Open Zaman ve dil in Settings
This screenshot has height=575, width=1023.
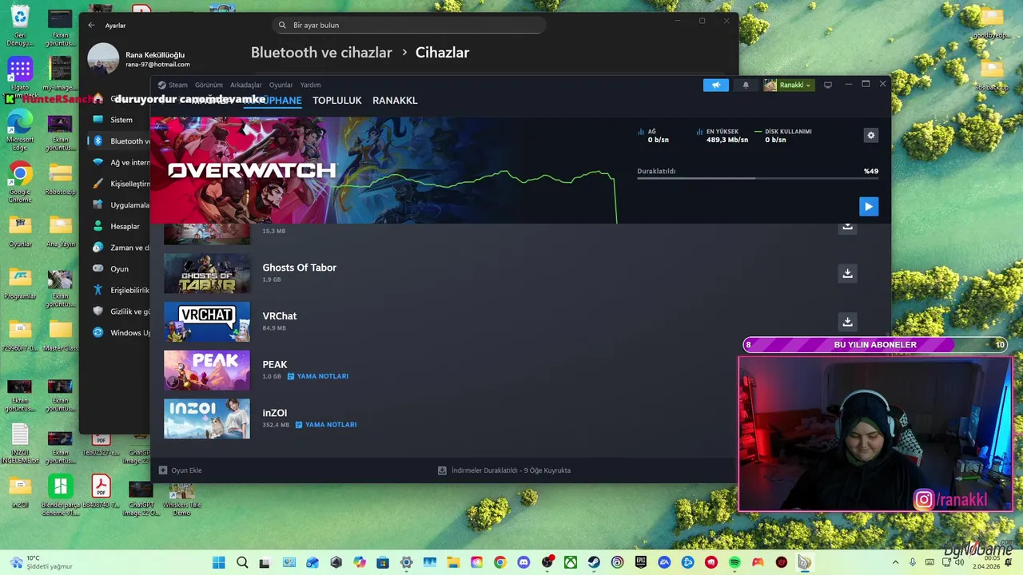point(120,248)
